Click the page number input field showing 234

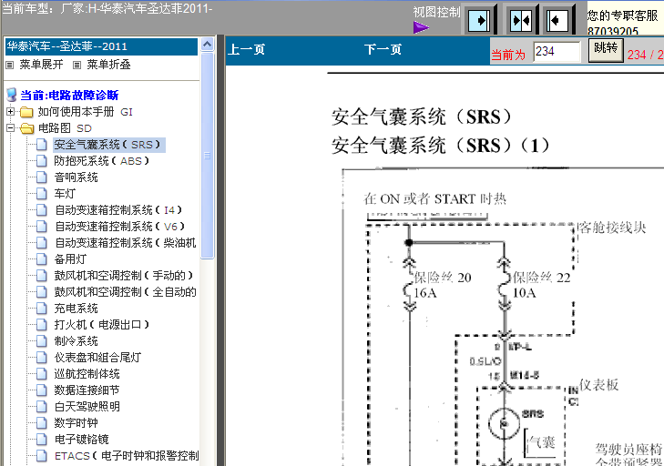[x=557, y=52]
